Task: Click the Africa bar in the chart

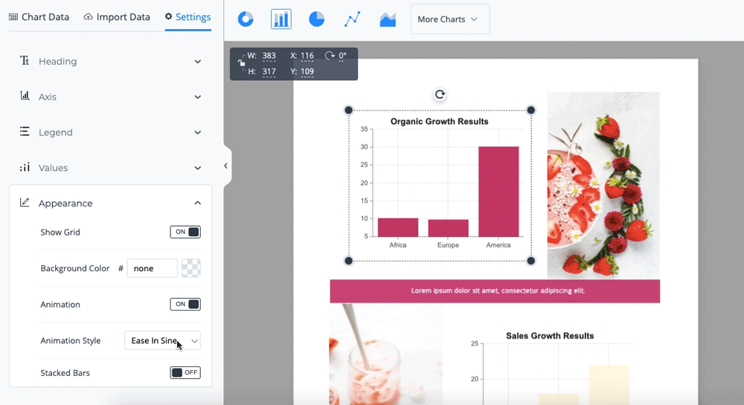Action: pyautogui.click(x=397, y=227)
